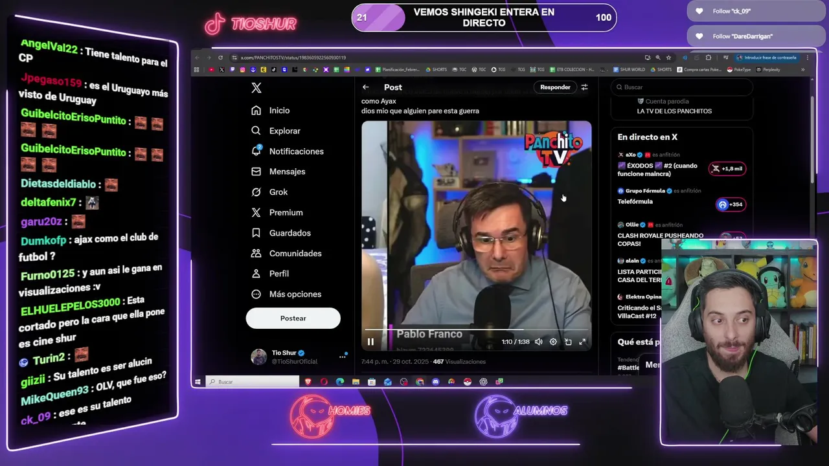Open video settings gear
829x466 pixels.
pyautogui.click(x=553, y=342)
